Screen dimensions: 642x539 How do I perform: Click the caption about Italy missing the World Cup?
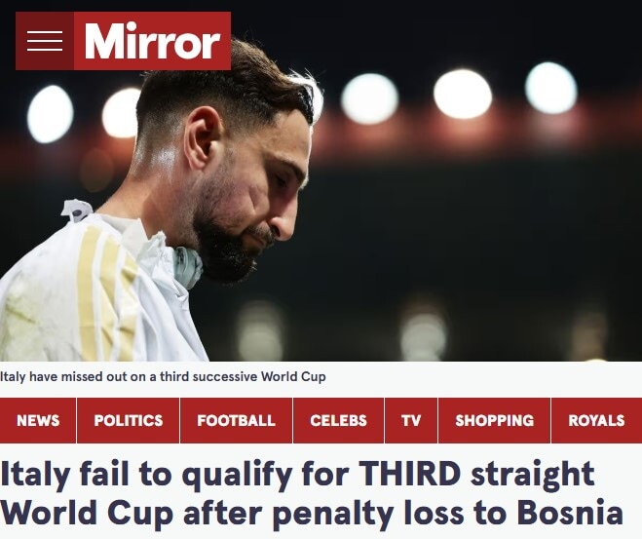163,376
